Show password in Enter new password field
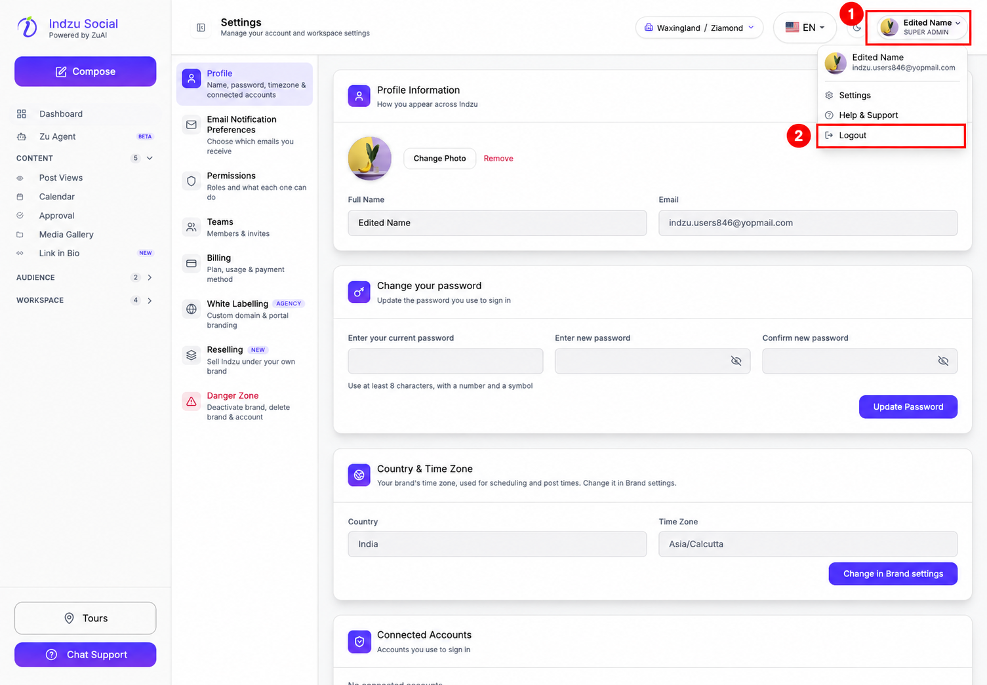This screenshot has height=685, width=987. pos(736,361)
